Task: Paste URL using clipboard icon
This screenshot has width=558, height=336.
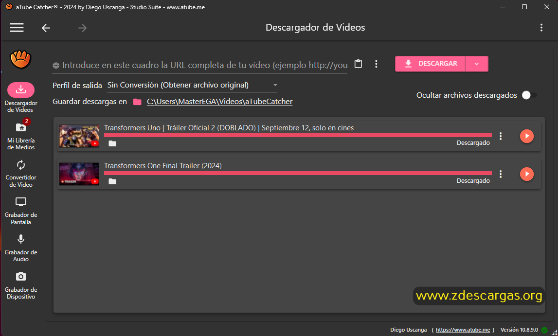Action: click(359, 64)
